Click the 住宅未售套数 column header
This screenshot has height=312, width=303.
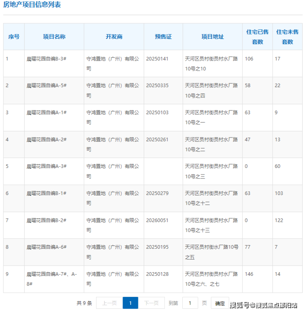click(287, 37)
